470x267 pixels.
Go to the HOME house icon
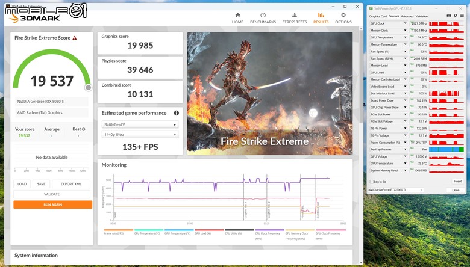(237, 15)
